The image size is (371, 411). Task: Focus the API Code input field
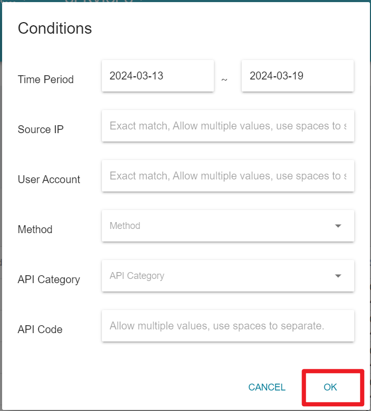coord(228,326)
